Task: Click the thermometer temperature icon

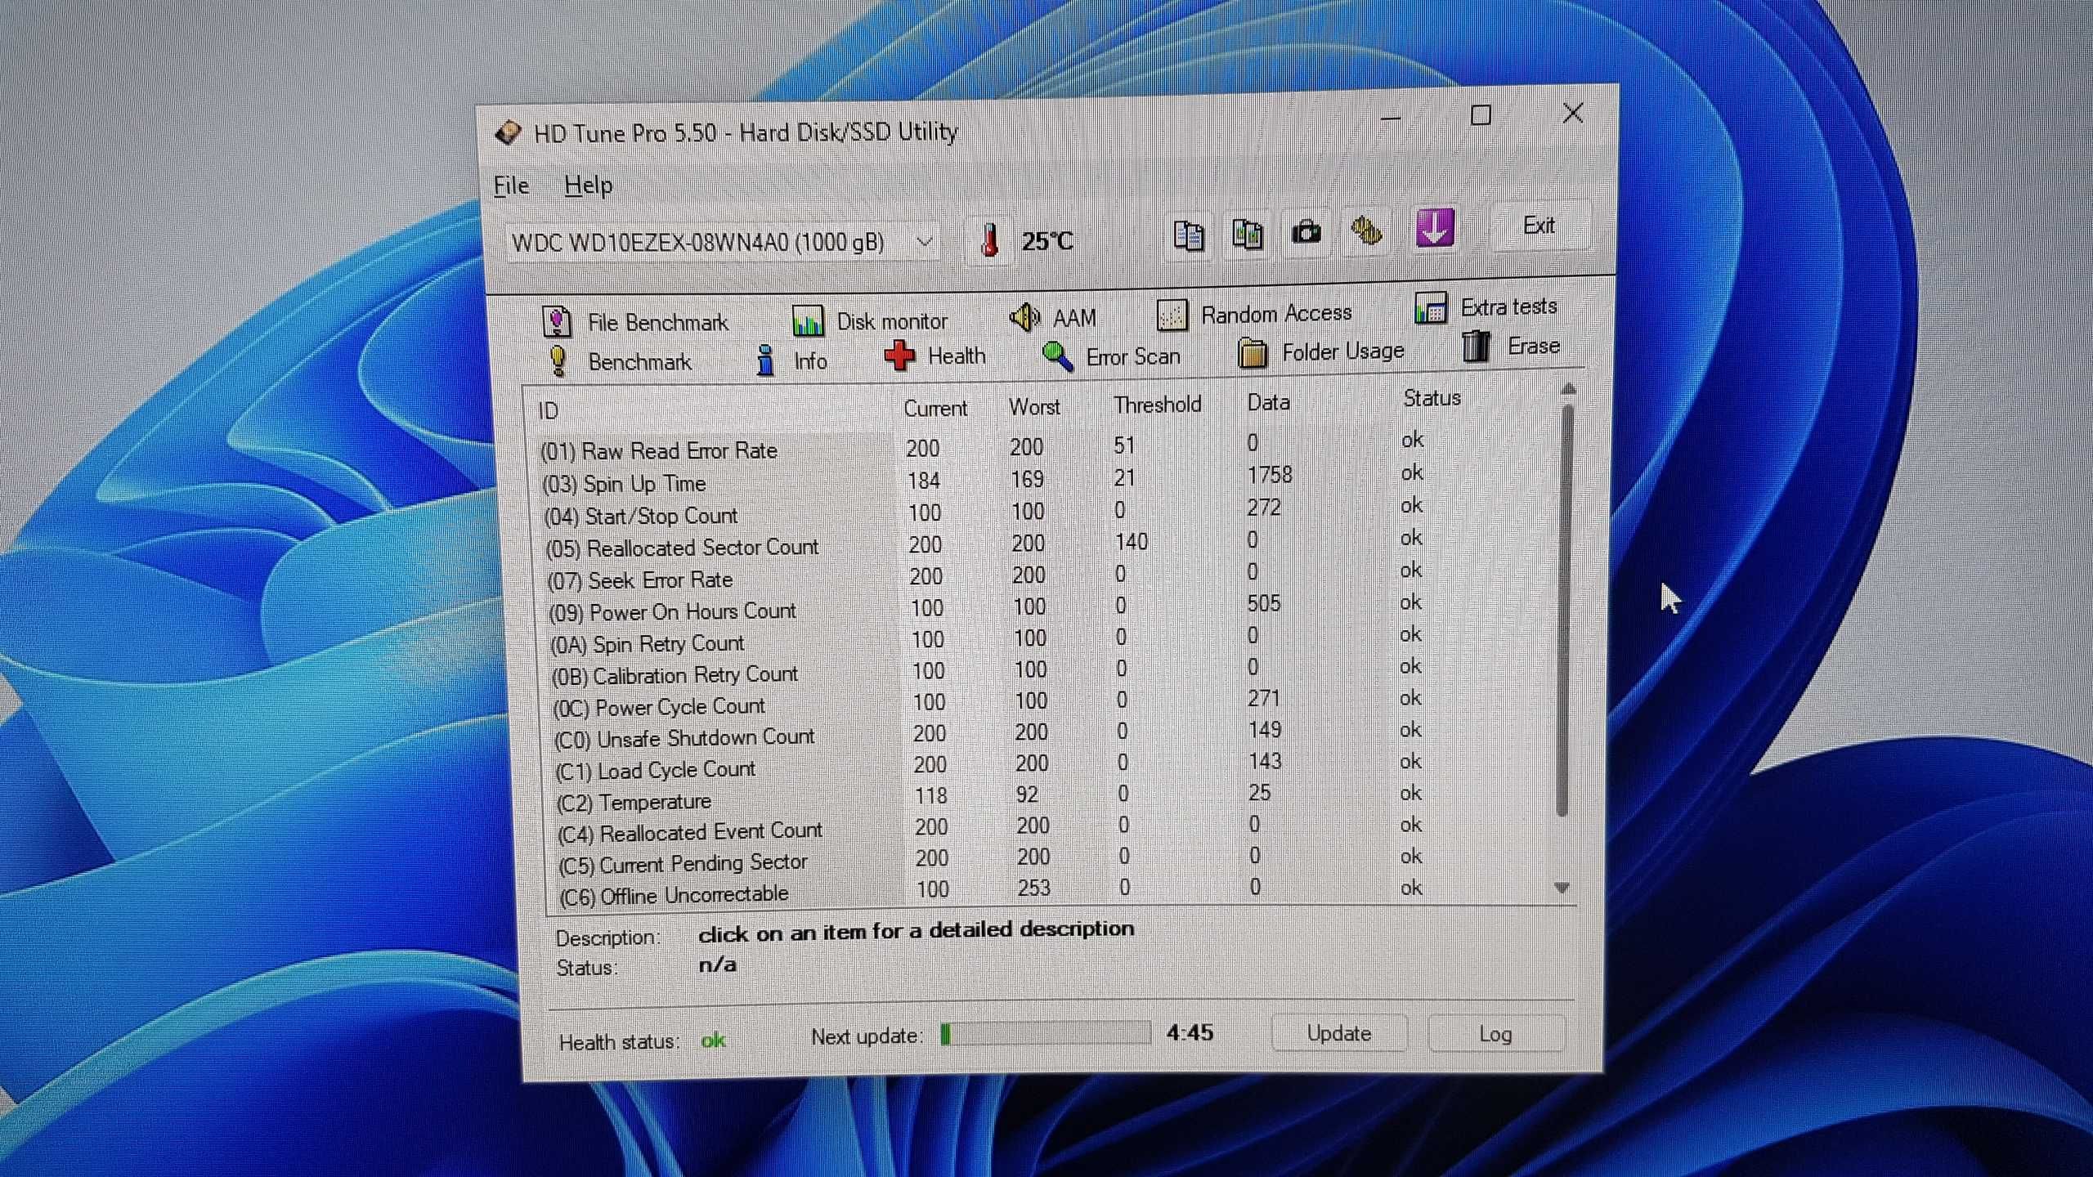Action: pos(989,241)
